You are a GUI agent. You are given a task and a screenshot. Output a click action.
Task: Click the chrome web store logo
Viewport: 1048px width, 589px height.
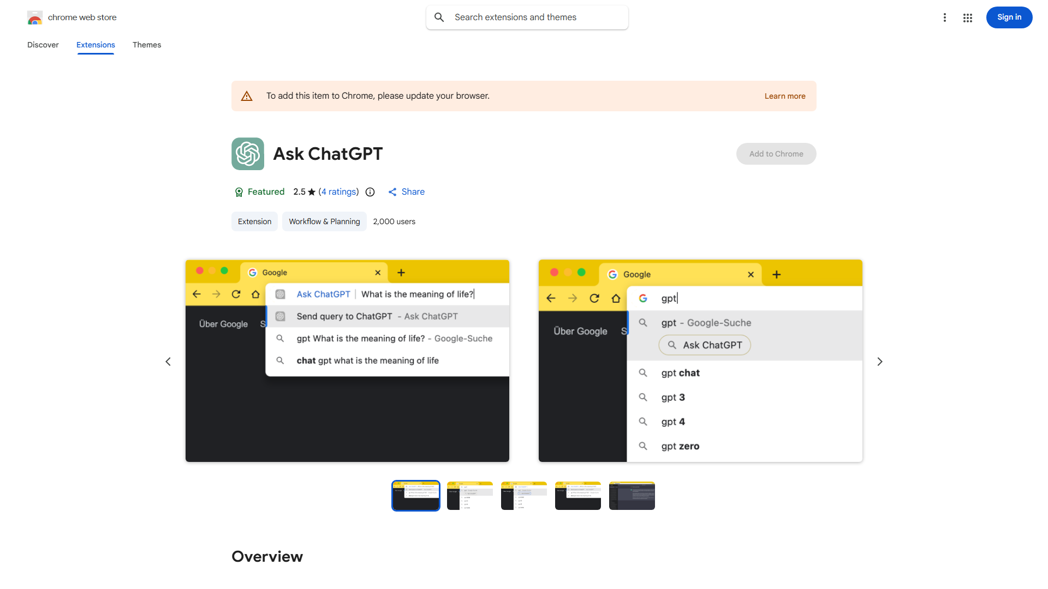35,17
